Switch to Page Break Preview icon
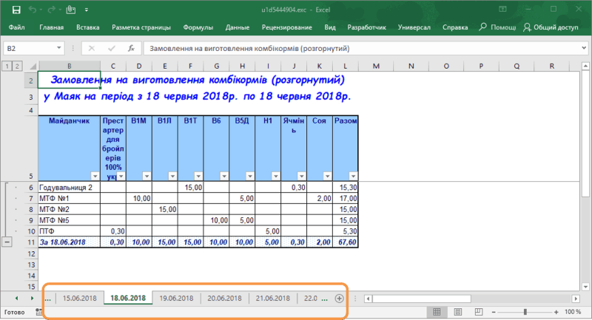 click(x=477, y=313)
